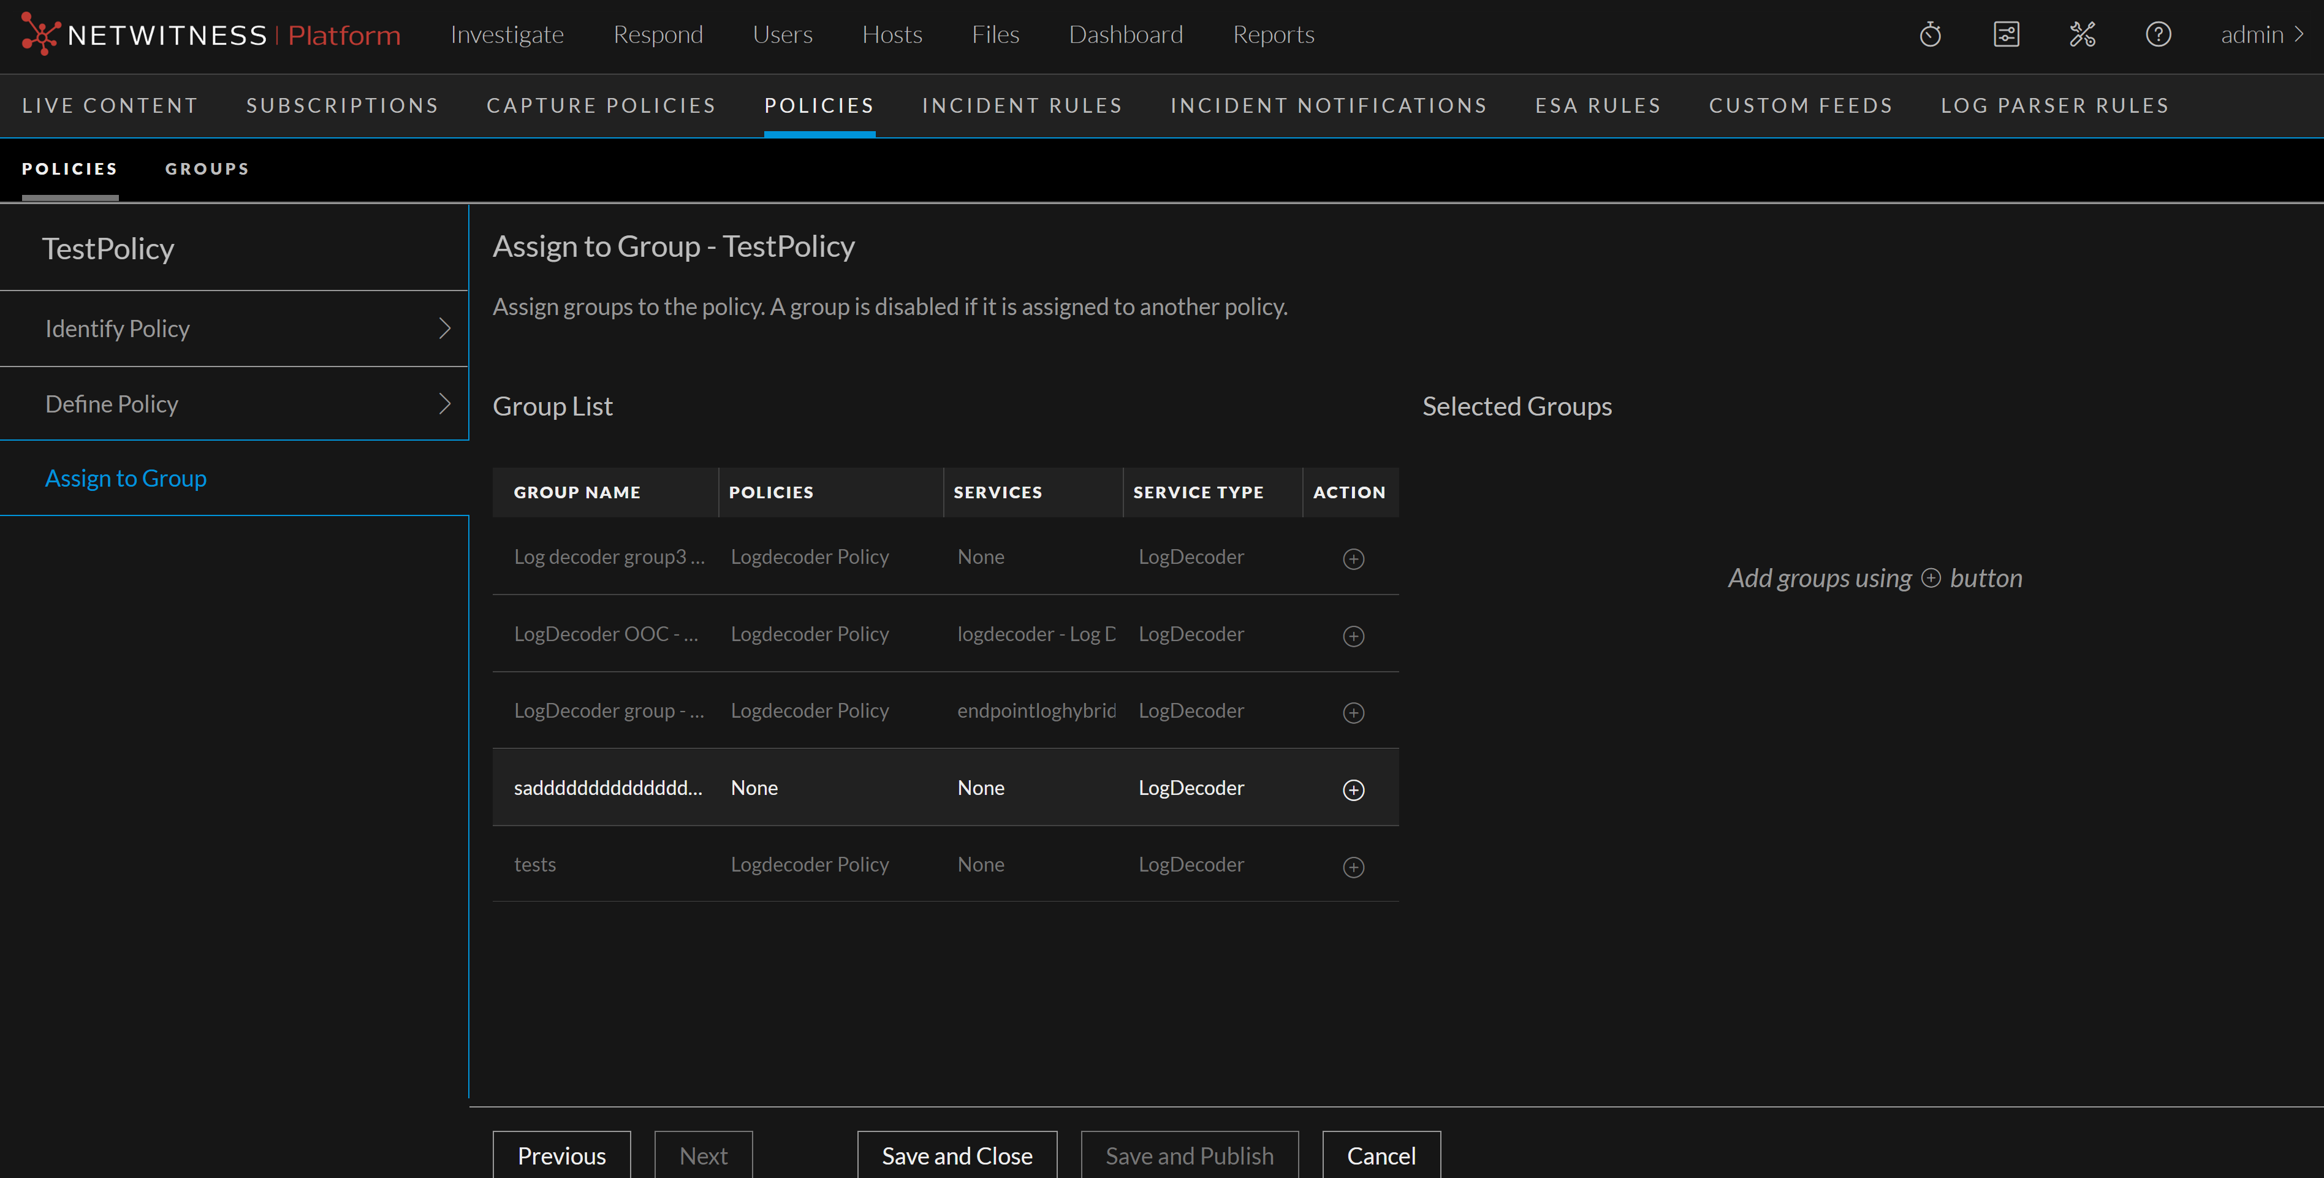Image resolution: width=2324 pixels, height=1178 pixels.
Task: Open the jobs stopwatch icon
Action: pos(1930,35)
